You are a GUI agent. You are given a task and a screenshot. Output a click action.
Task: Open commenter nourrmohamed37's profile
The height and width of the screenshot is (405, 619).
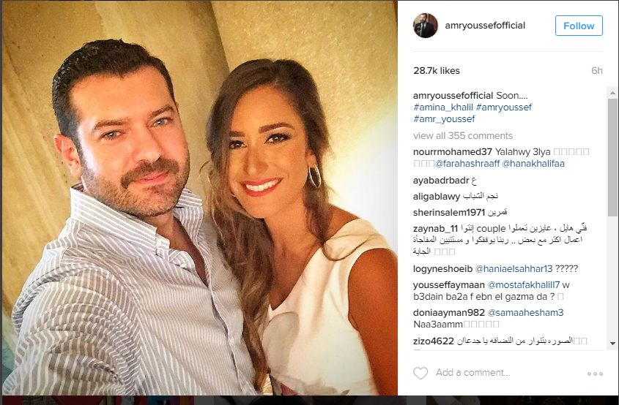[x=453, y=151]
